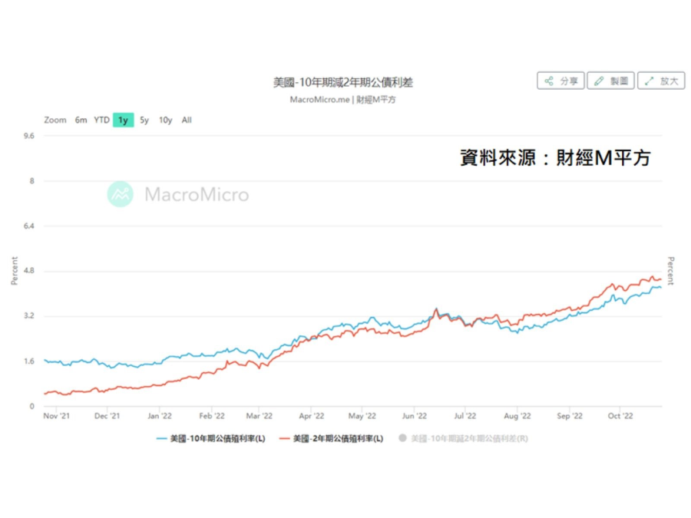
Task: Click the red line legend marker
Action: point(284,438)
